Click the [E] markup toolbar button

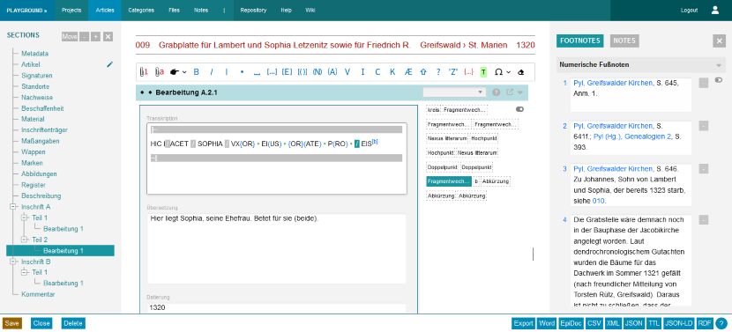tap(287, 72)
